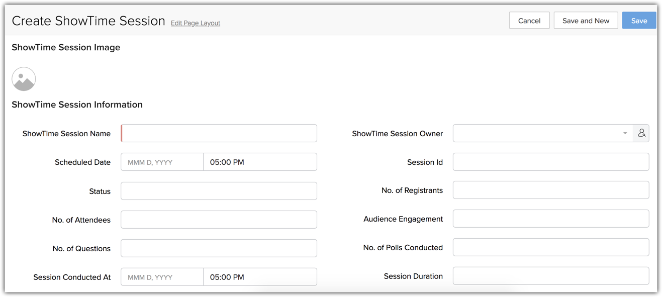Focus the Session Id field
Image resolution: width=662 pixels, height=297 pixels.
point(550,162)
